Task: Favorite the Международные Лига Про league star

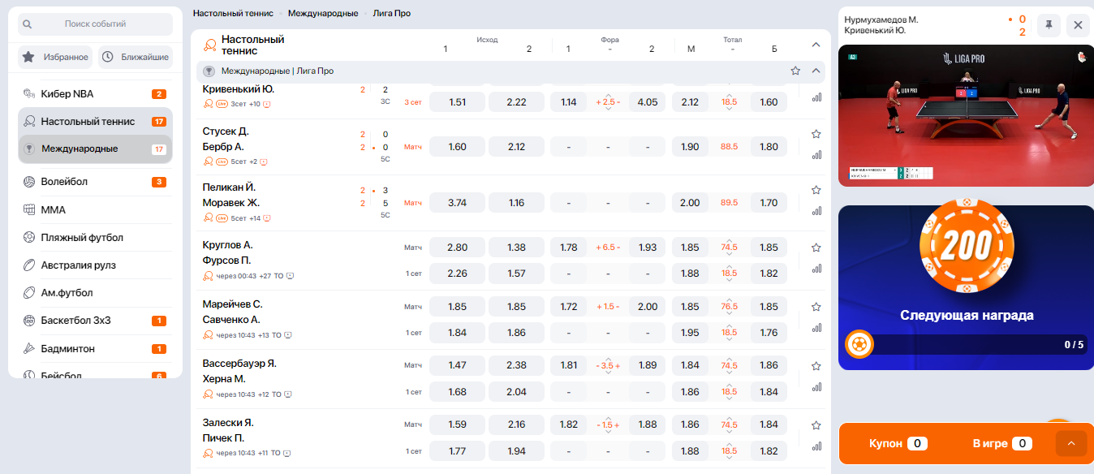Action: click(795, 71)
